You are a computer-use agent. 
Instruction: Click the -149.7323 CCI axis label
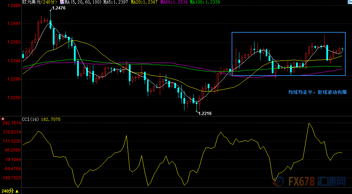click(x=11, y=178)
